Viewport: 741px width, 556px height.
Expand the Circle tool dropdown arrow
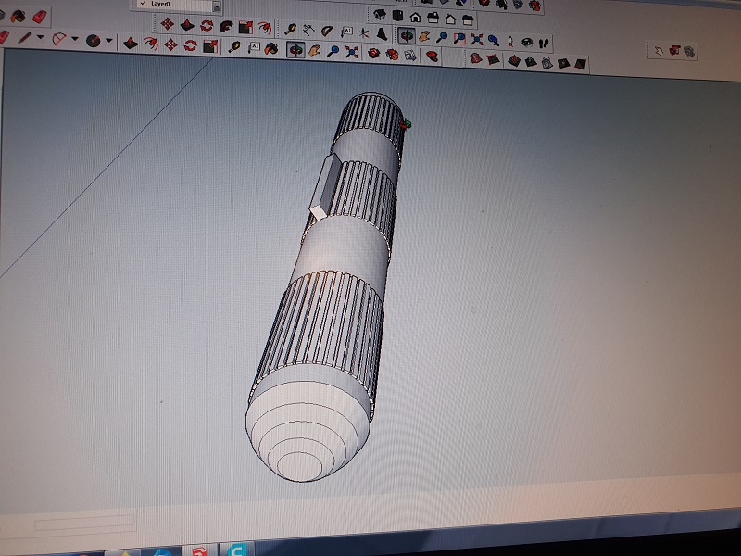[109, 41]
